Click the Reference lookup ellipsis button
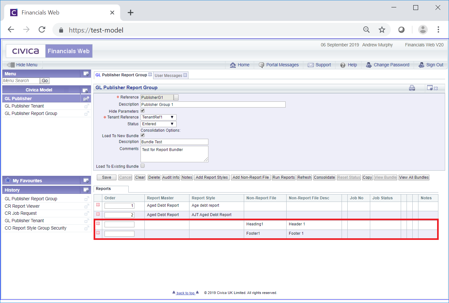This screenshot has height=303, width=449. tap(176, 98)
